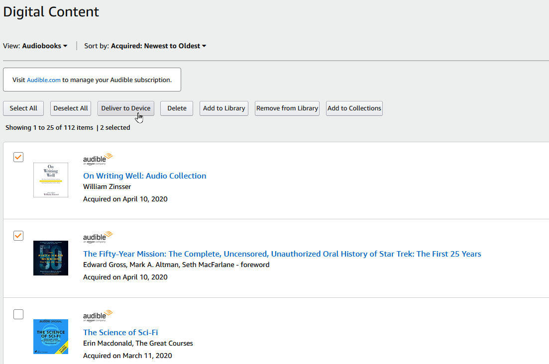This screenshot has width=549, height=364.
Task: Open The Fifty-Year Mission cover thumbnail
Action: click(x=51, y=258)
